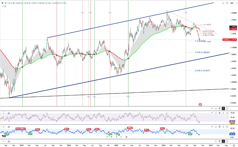Move the main chart pane down
The height and width of the screenshot is (147, 238).
pyautogui.click(x=223, y=3)
